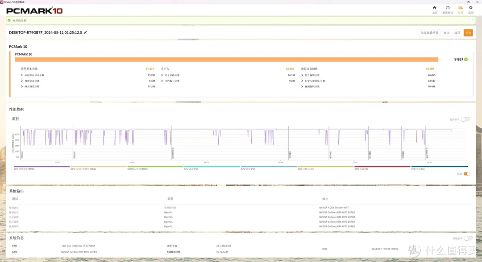Click the SystemInfo version v5.72.1234
482x262 pixels.
pos(222,252)
